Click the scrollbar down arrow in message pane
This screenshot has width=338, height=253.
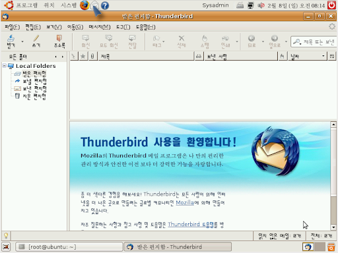333,227
